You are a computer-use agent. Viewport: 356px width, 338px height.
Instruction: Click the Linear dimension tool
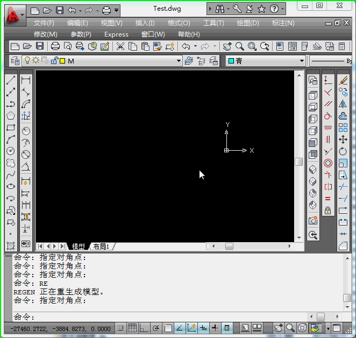point(25,81)
